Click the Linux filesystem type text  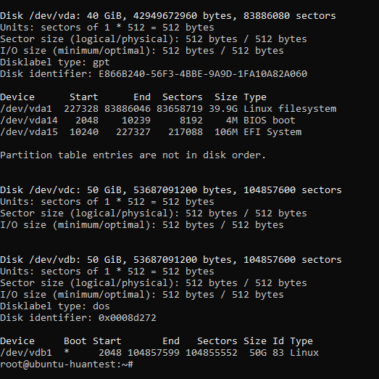pyautogui.click(x=290, y=109)
